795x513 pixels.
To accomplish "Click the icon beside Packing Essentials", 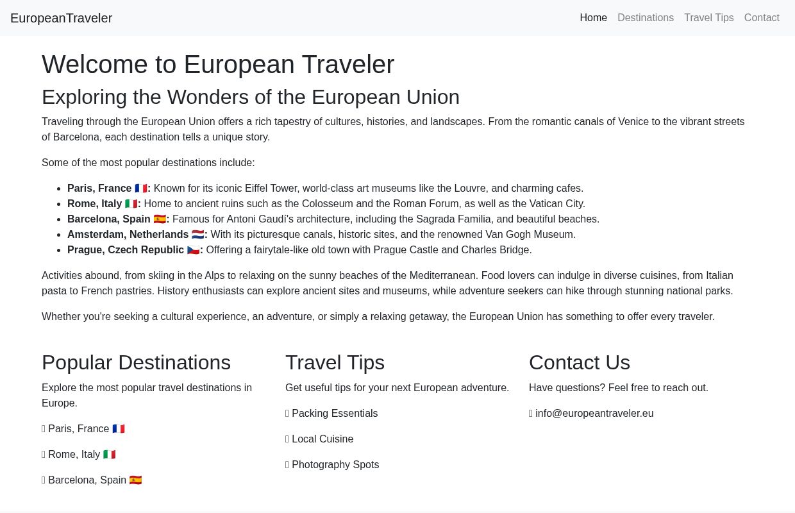I will pyautogui.click(x=287, y=413).
